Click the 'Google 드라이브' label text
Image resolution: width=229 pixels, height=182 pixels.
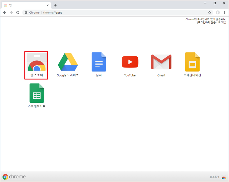[68, 75]
